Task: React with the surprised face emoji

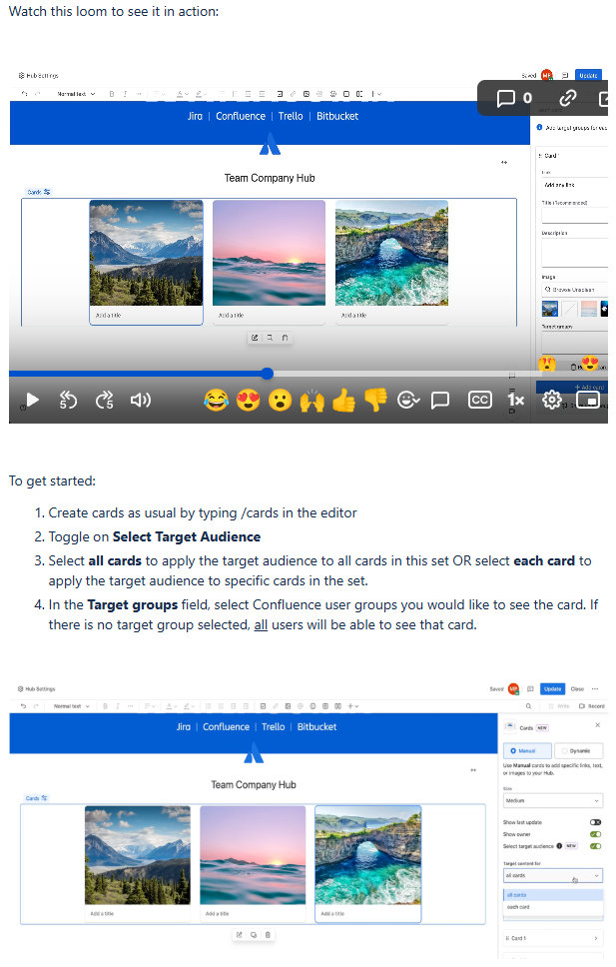Action: click(280, 401)
